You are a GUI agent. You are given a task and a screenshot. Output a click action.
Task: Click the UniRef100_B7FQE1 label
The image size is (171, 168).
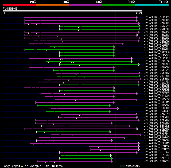click(x=157, y=117)
